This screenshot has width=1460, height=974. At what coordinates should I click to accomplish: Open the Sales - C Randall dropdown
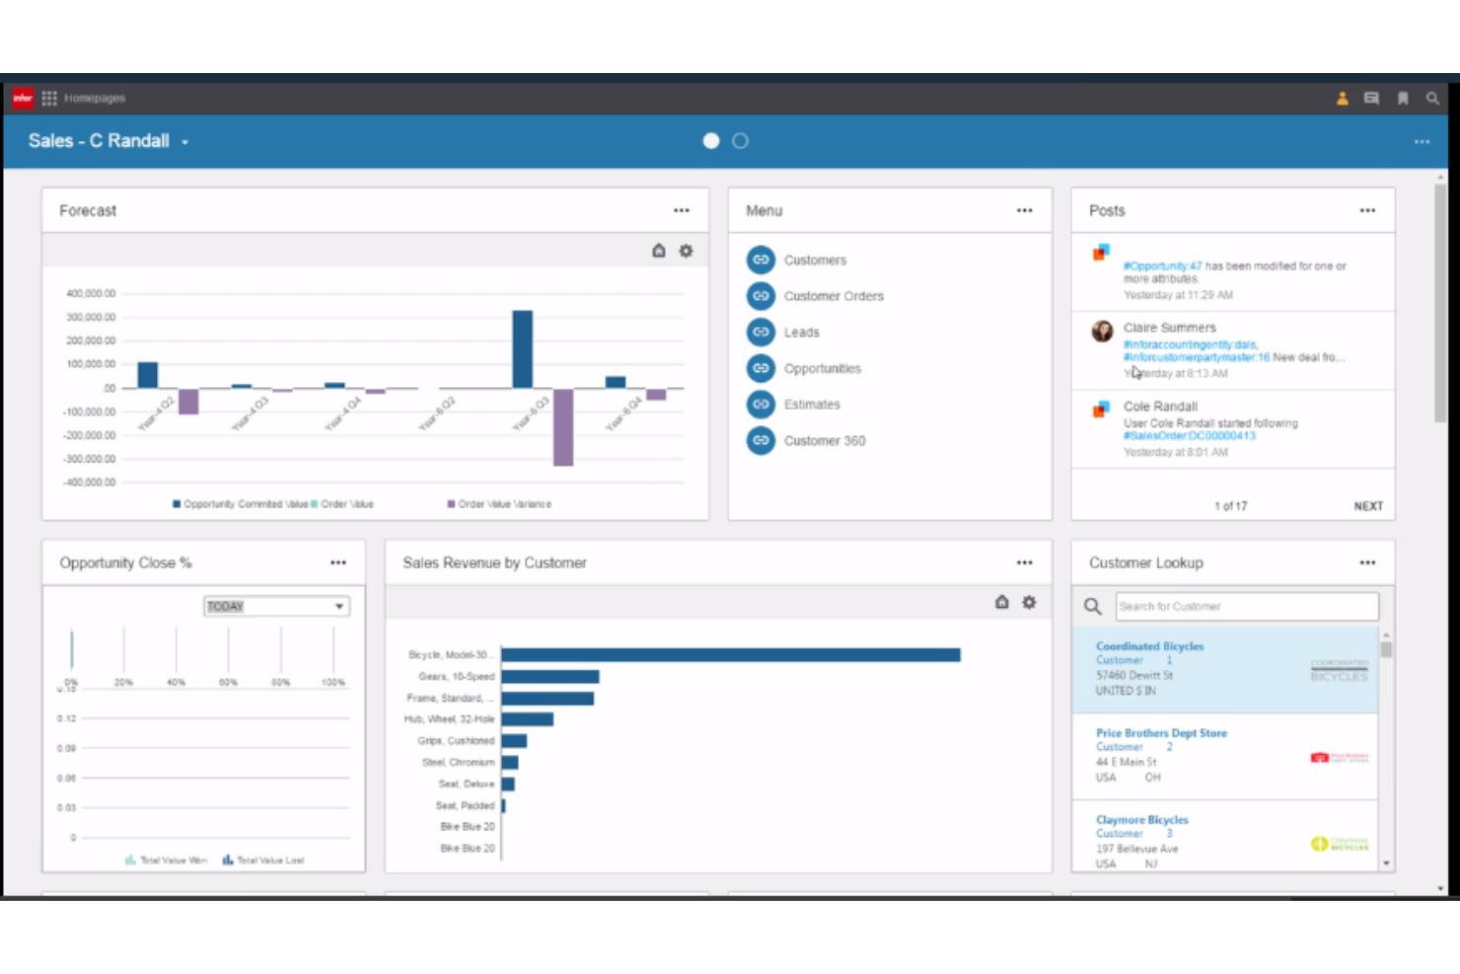184,141
